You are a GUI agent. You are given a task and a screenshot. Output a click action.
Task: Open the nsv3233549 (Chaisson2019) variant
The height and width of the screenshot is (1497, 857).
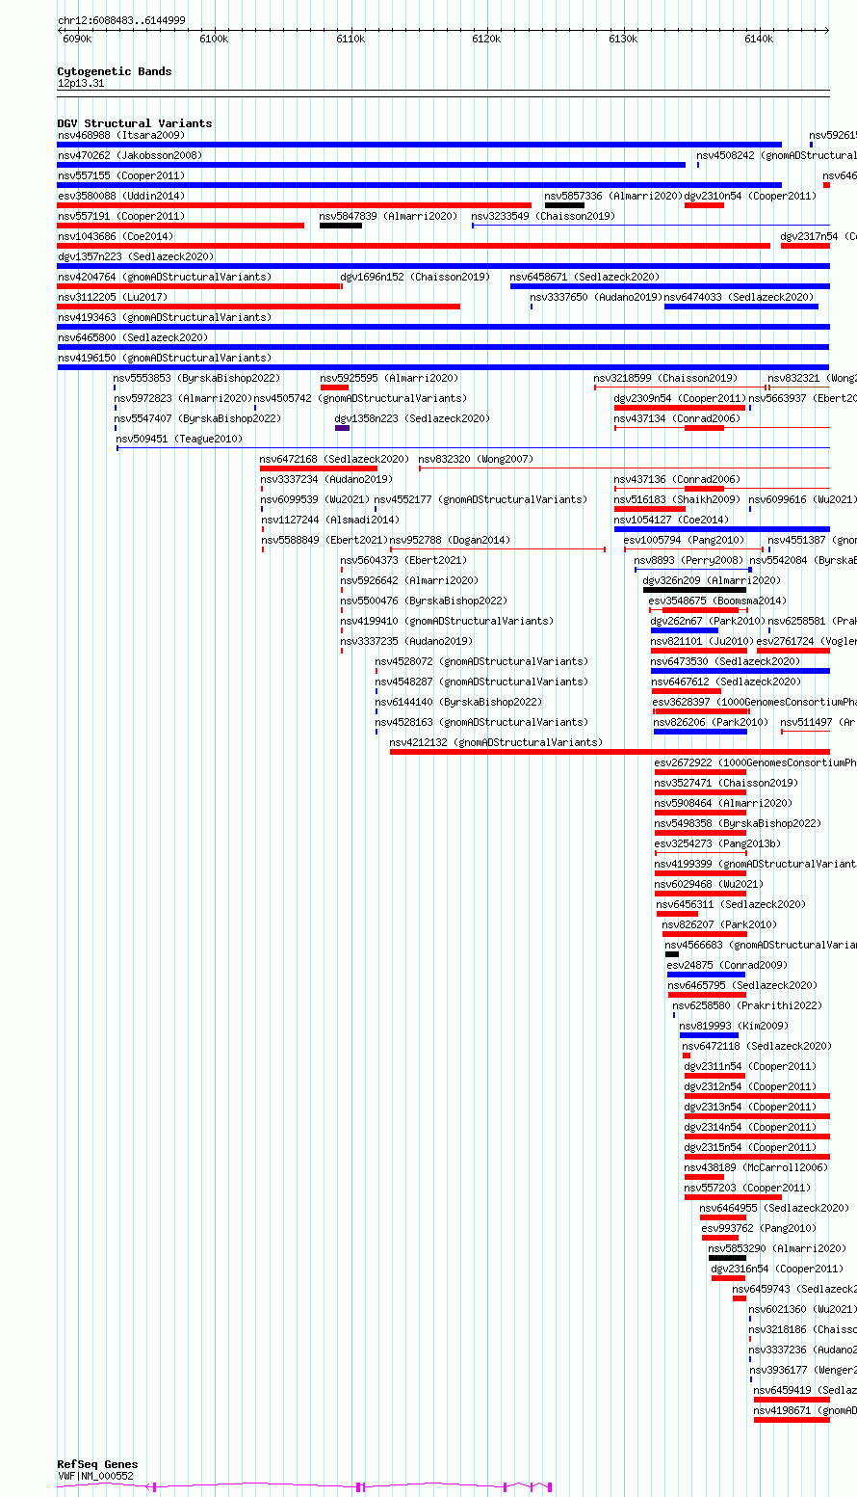click(543, 216)
